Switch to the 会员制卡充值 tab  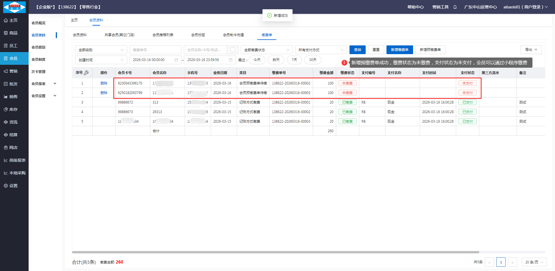tap(233, 35)
